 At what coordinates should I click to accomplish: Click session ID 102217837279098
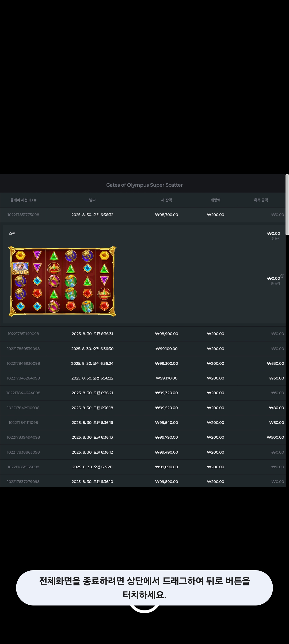point(23,482)
